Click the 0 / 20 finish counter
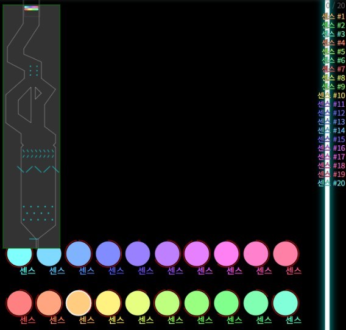The width and height of the screenshot is (346, 330). [x=336, y=5]
